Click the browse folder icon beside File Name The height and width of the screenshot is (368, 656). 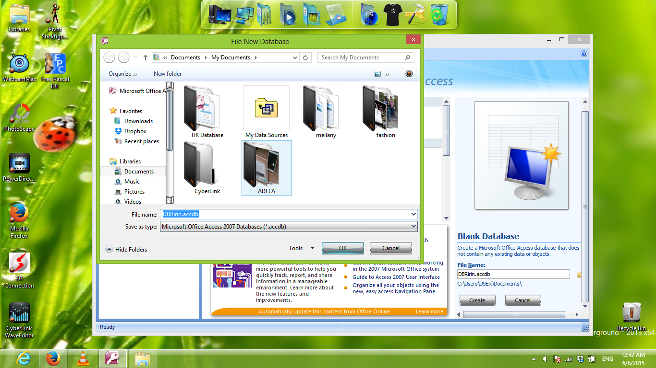579,275
